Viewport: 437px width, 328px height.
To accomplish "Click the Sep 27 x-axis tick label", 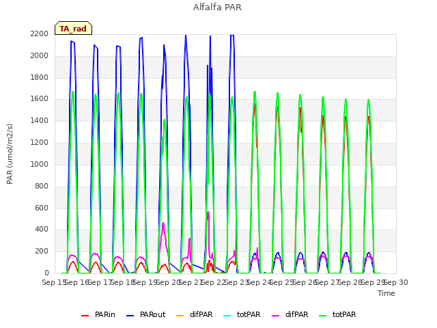I will pos(328,282).
